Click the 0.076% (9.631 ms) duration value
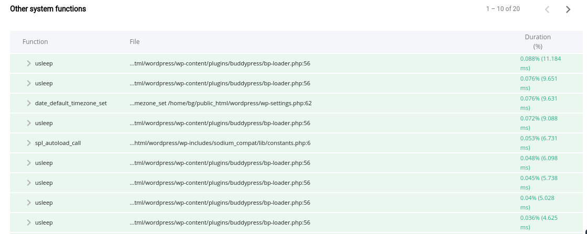Image resolution: width=587 pixels, height=234 pixels. (539, 103)
